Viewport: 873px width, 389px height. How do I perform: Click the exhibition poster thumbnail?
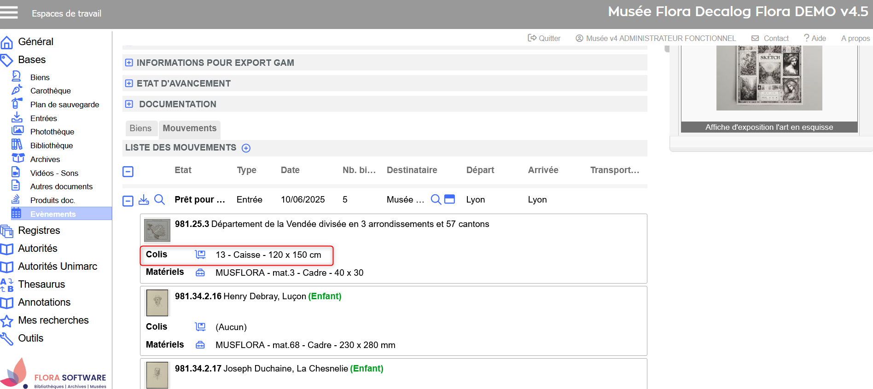(x=769, y=77)
